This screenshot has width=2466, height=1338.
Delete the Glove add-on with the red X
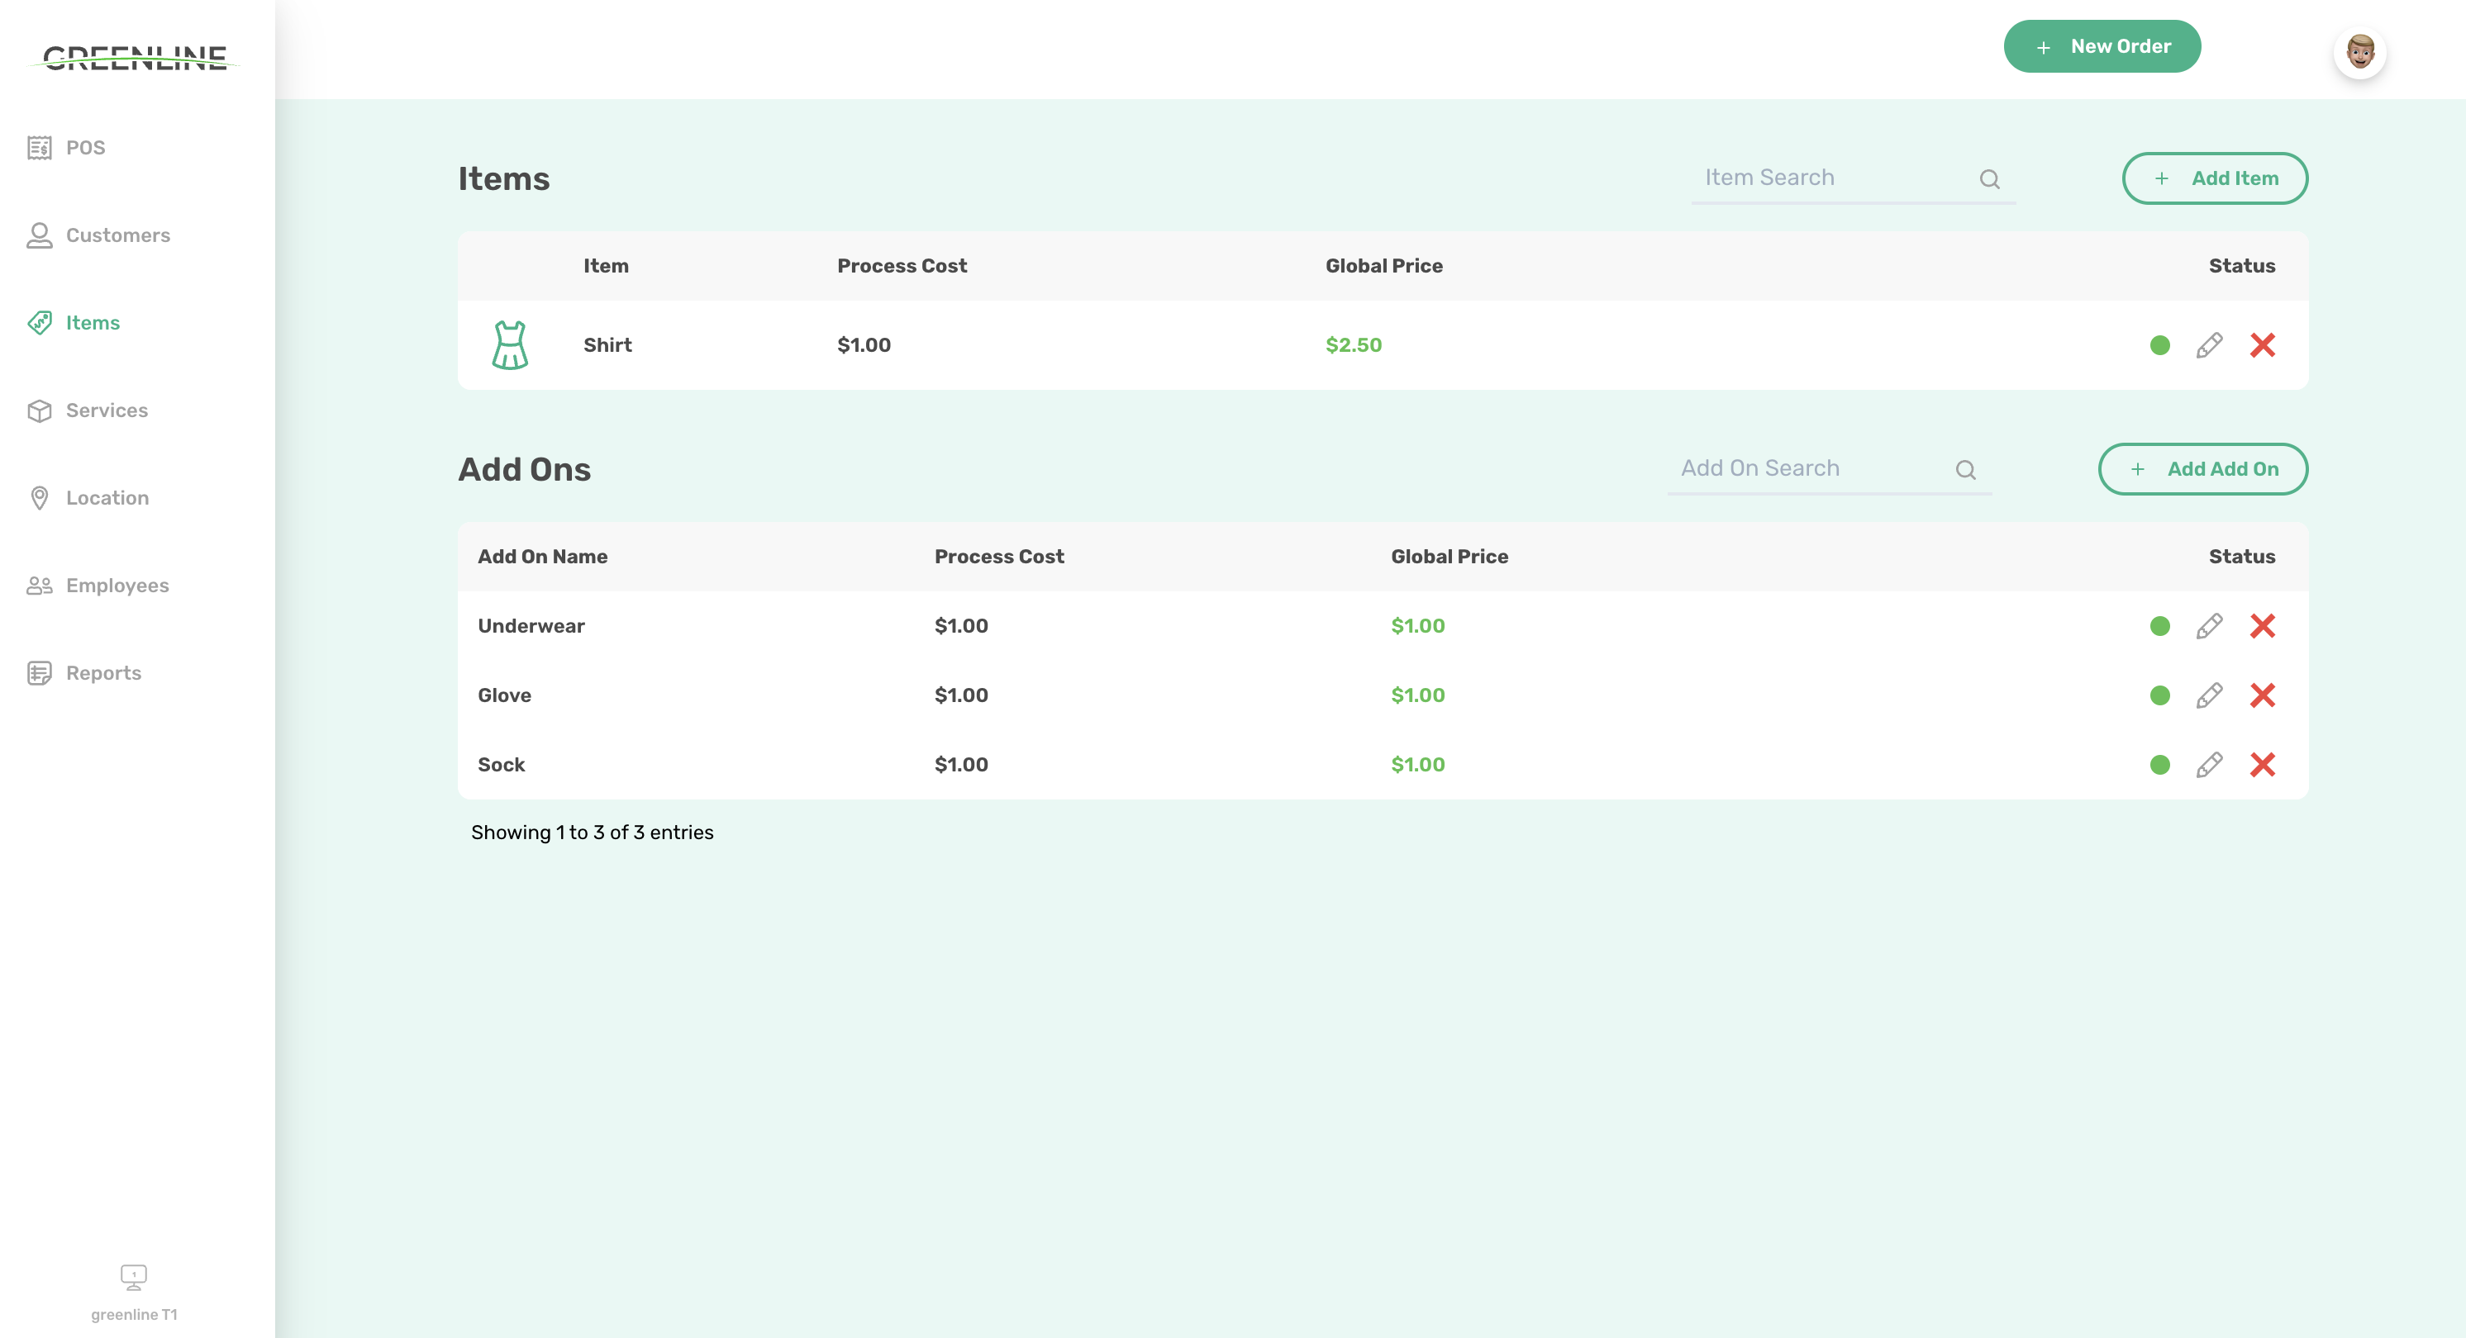pos(2263,695)
